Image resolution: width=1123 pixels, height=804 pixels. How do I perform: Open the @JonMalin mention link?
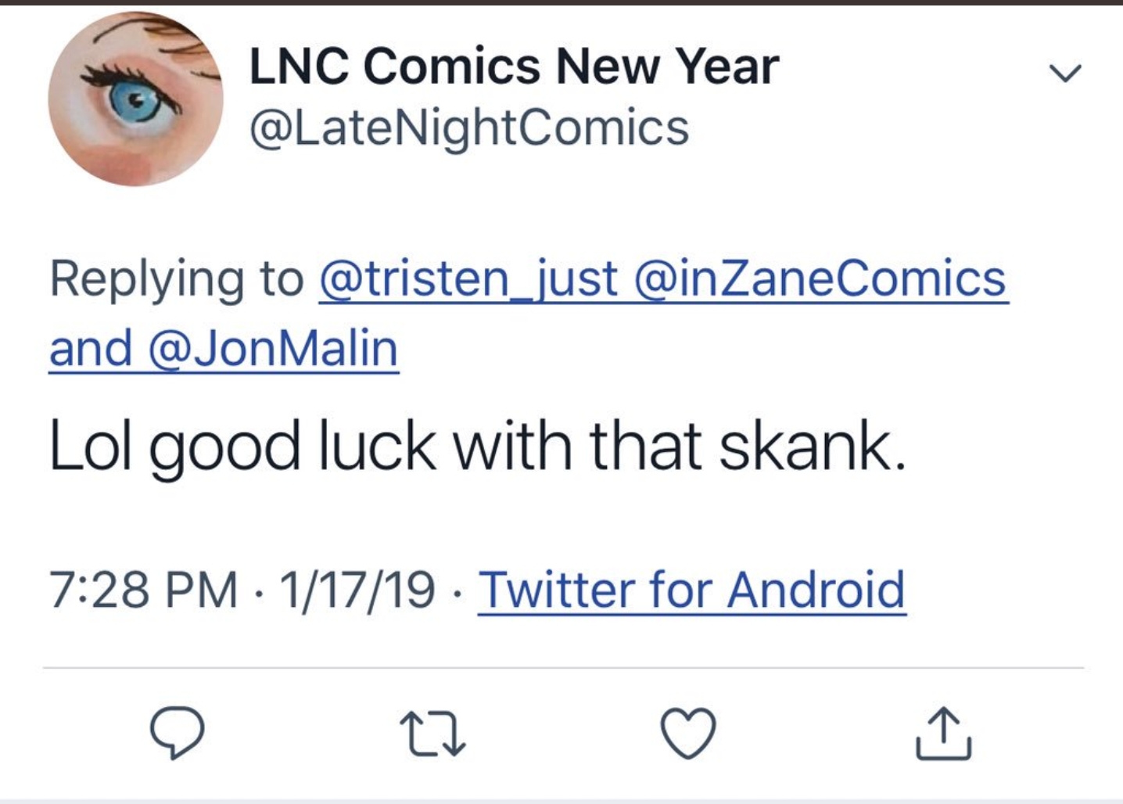[x=273, y=349]
